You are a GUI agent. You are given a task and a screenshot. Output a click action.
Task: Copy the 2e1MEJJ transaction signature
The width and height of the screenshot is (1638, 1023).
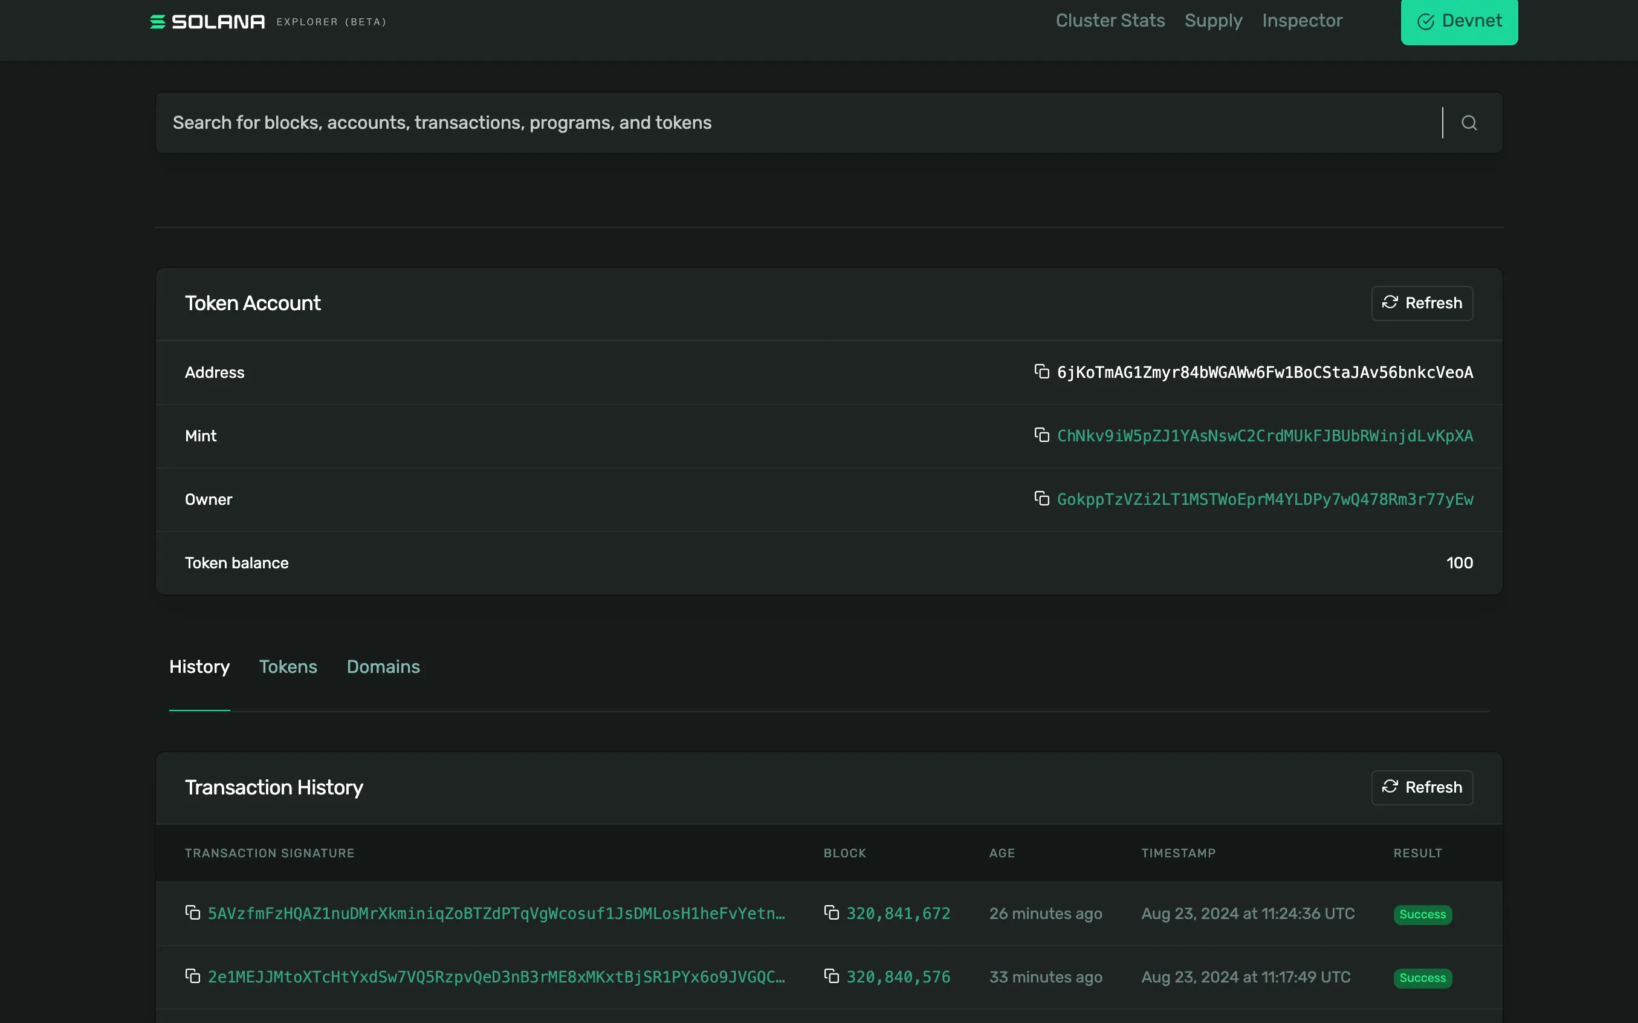click(x=193, y=976)
